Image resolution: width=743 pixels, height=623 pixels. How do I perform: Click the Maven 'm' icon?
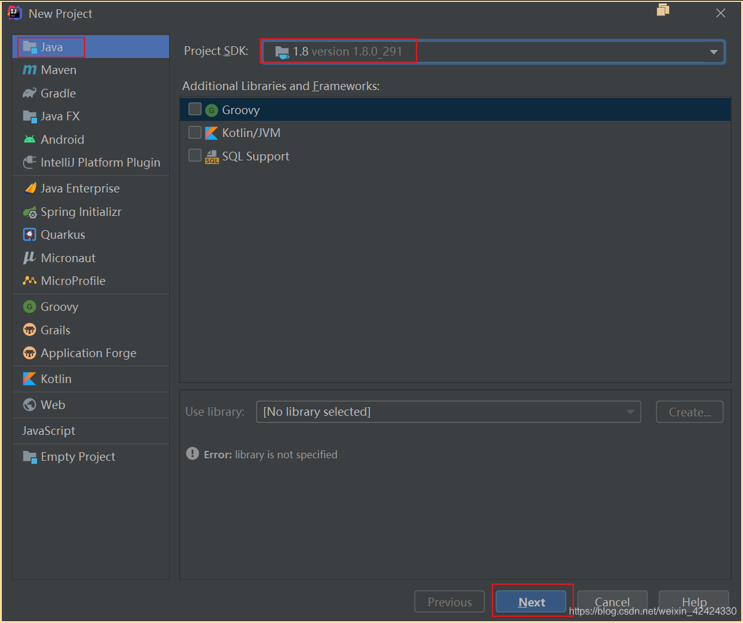pyautogui.click(x=30, y=70)
